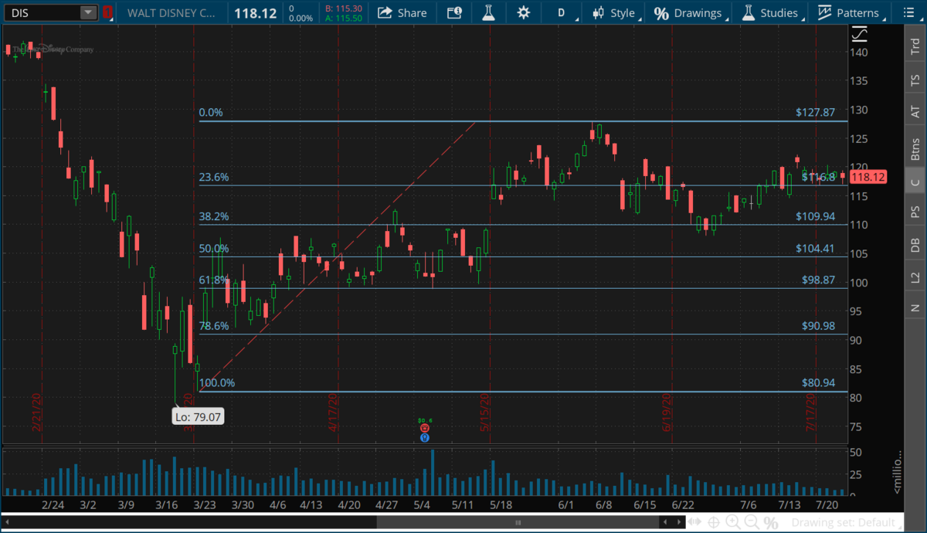
Task: Open the TS sidebar tab
Action: click(x=915, y=80)
